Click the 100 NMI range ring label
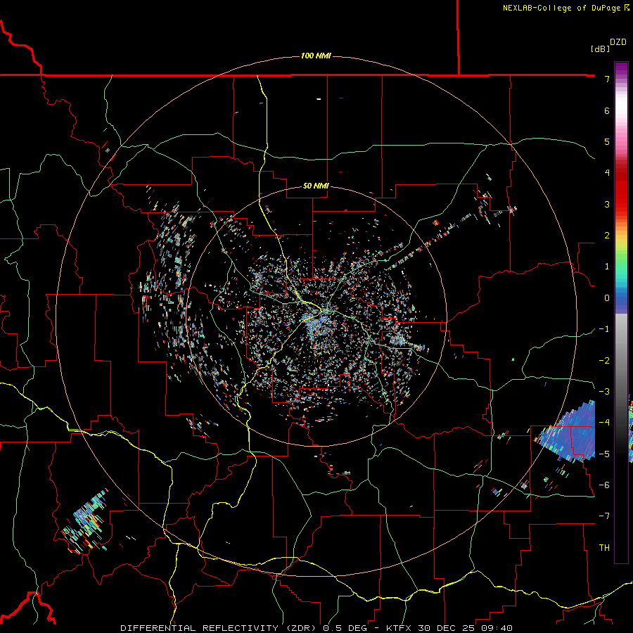The height and width of the screenshot is (633, 633). [x=316, y=56]
